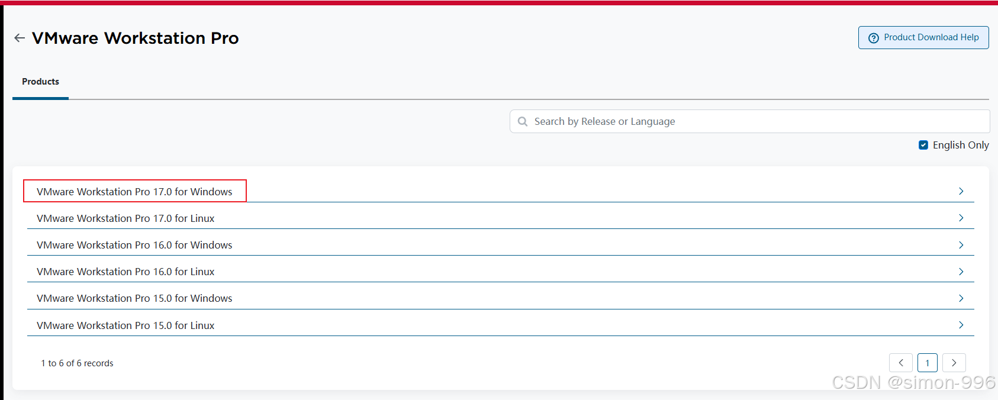This screenshot has width=998, height=400.
Task: Go to the next page of records
Action: 954,363
